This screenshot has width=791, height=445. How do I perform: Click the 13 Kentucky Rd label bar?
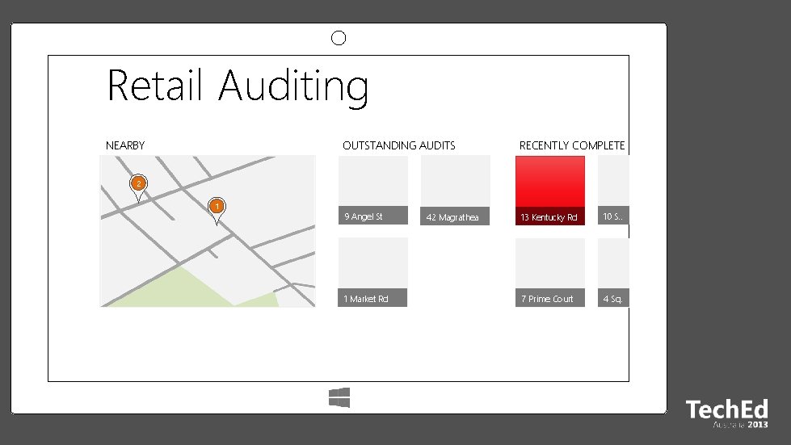(550, 216)
